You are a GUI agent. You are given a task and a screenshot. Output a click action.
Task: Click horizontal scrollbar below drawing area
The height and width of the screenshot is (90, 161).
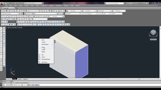tap(134, 79)
